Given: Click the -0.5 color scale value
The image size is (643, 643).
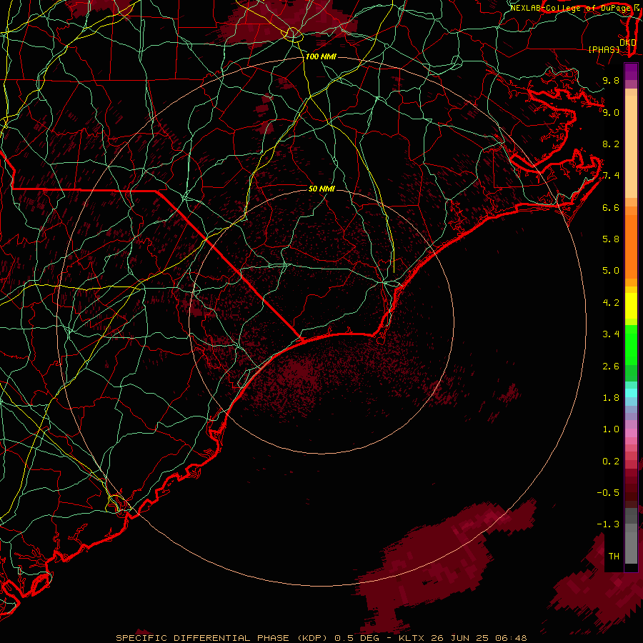Looking at the screenshot, I should pyautogui.click(x=608, y=493).
